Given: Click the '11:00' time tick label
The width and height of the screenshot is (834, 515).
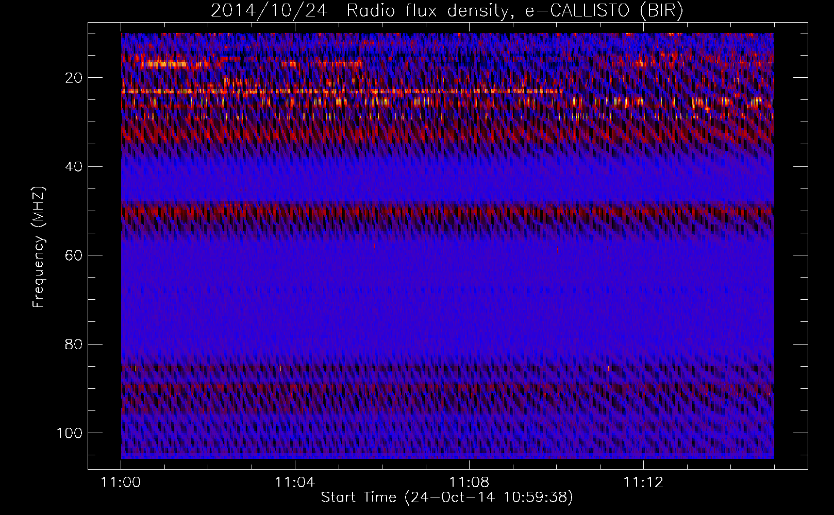Looking at the screenshot, I should (121, 483).
